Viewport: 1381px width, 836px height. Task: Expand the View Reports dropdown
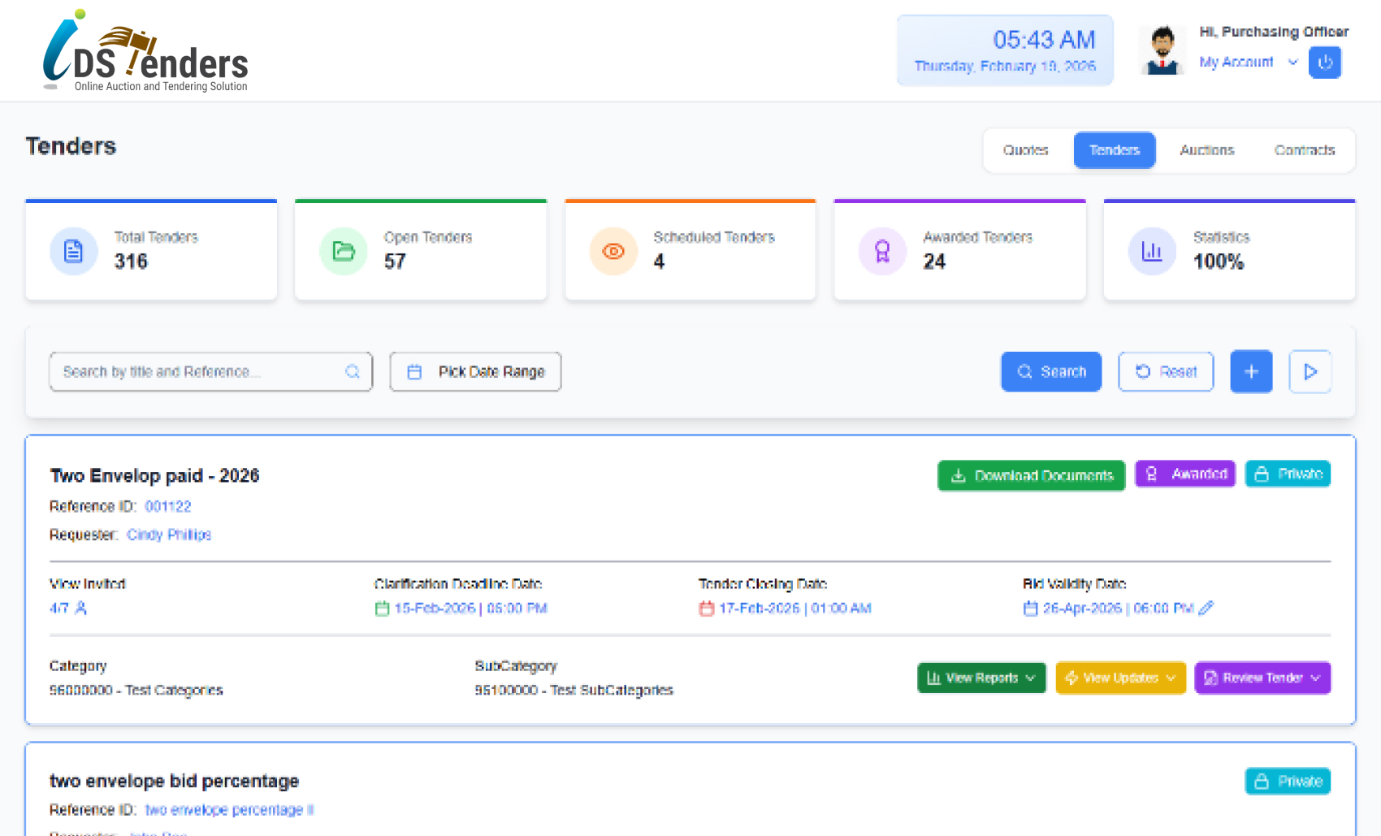point(981,678)
